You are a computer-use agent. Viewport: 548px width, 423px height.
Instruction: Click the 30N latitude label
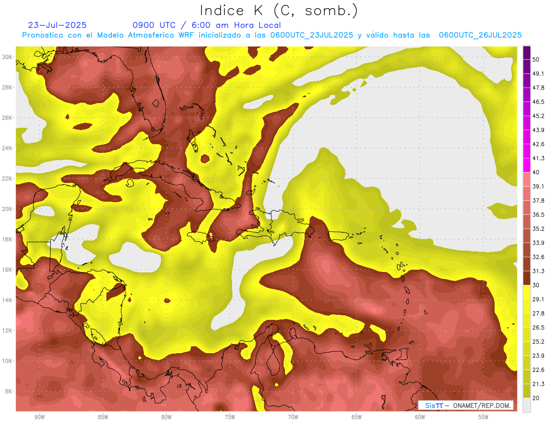(7, 57)
